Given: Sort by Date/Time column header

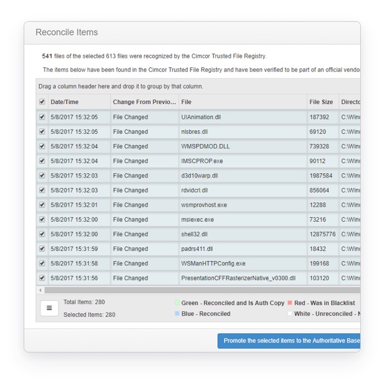Looking at the screenshot, I should tap(78, 102).
